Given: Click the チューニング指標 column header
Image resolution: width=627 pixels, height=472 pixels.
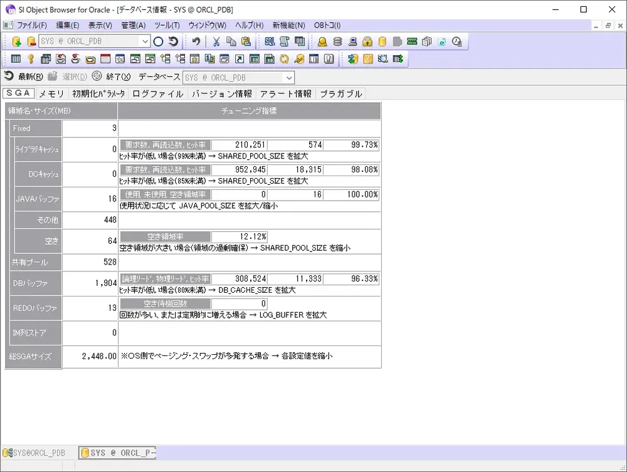Looking at the screenshot, I should [x=249, y=111].
